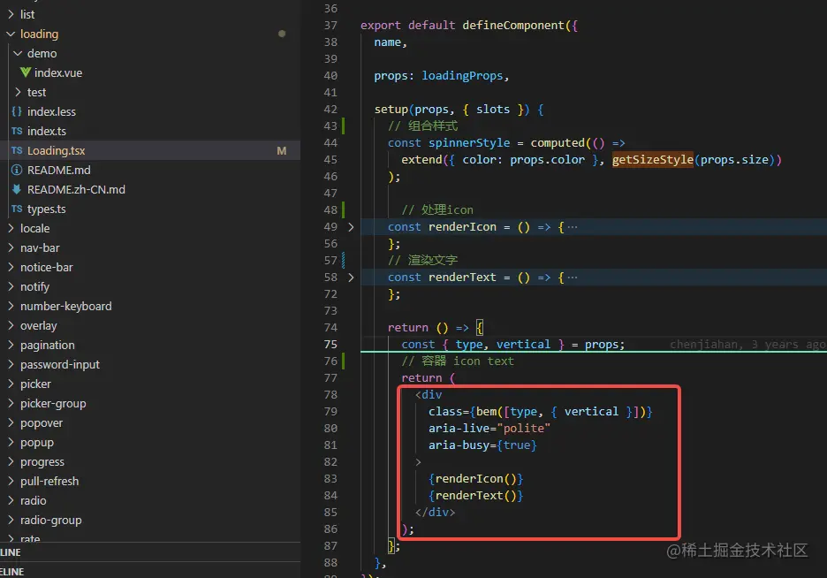This screenshot has width=827, height=578.
Task: Click line number 75 in the gutter
Action: 330,345
